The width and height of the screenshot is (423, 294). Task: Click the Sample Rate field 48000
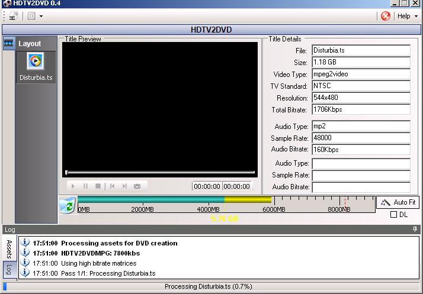361,138
